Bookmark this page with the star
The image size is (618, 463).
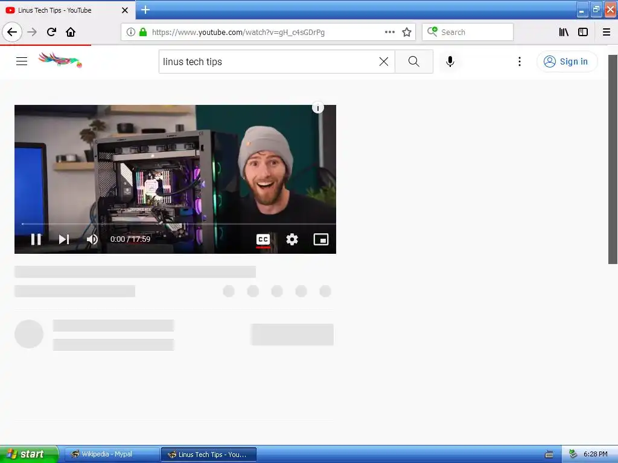407,32
